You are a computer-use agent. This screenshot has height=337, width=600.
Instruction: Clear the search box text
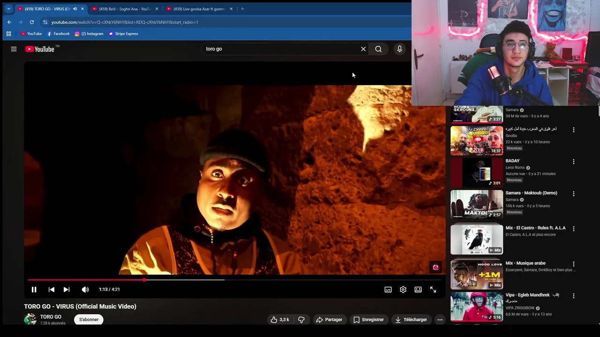[x=363, y=49]
